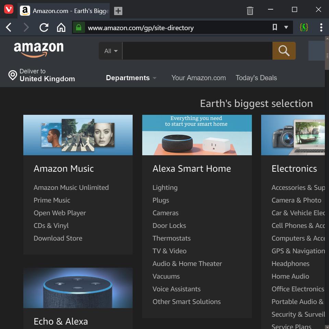Open Other Smart Solutions
Viewport: 329px width, 329px height.
point(186,302)
